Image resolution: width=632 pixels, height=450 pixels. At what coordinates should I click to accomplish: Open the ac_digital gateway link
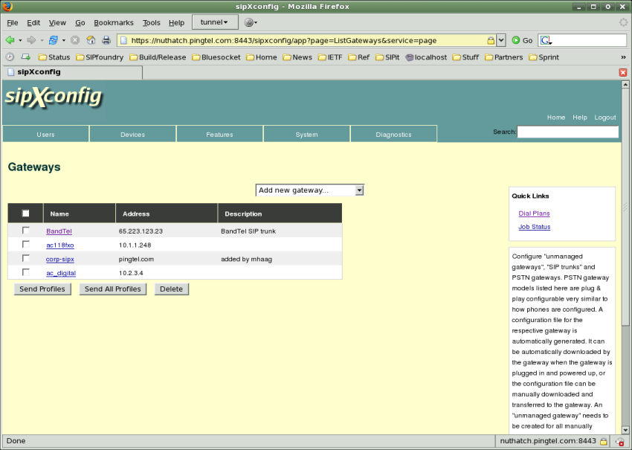[61, 273]
